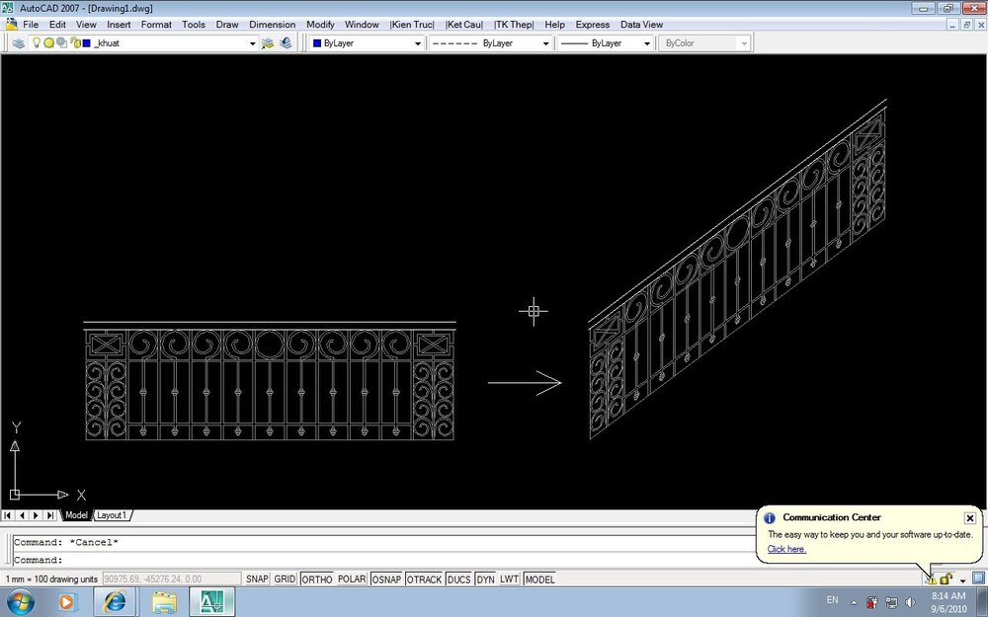Open the Draw menu
The image size is (988, 617).
(x=227, y=25)
